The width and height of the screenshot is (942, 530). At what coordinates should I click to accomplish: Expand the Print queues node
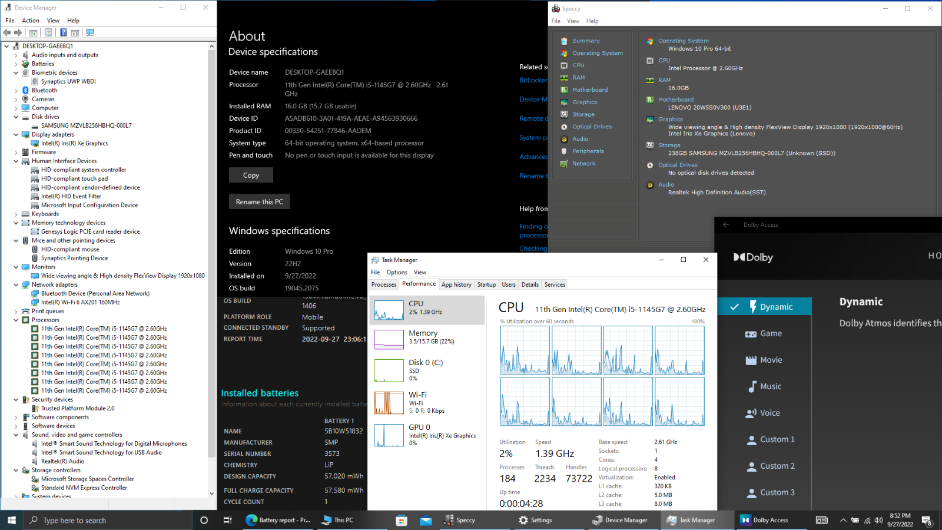pyautogui.click(x=16, y=312)
